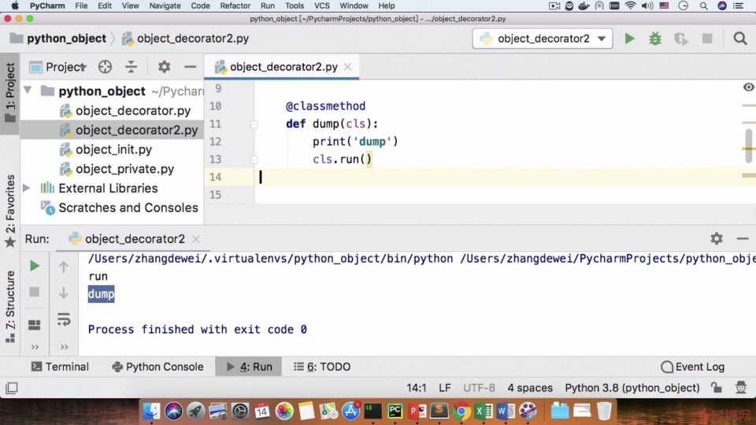This screenshot has width=756, height=425.
Task: Open the Python Console tool window
Action: point(157,367)
